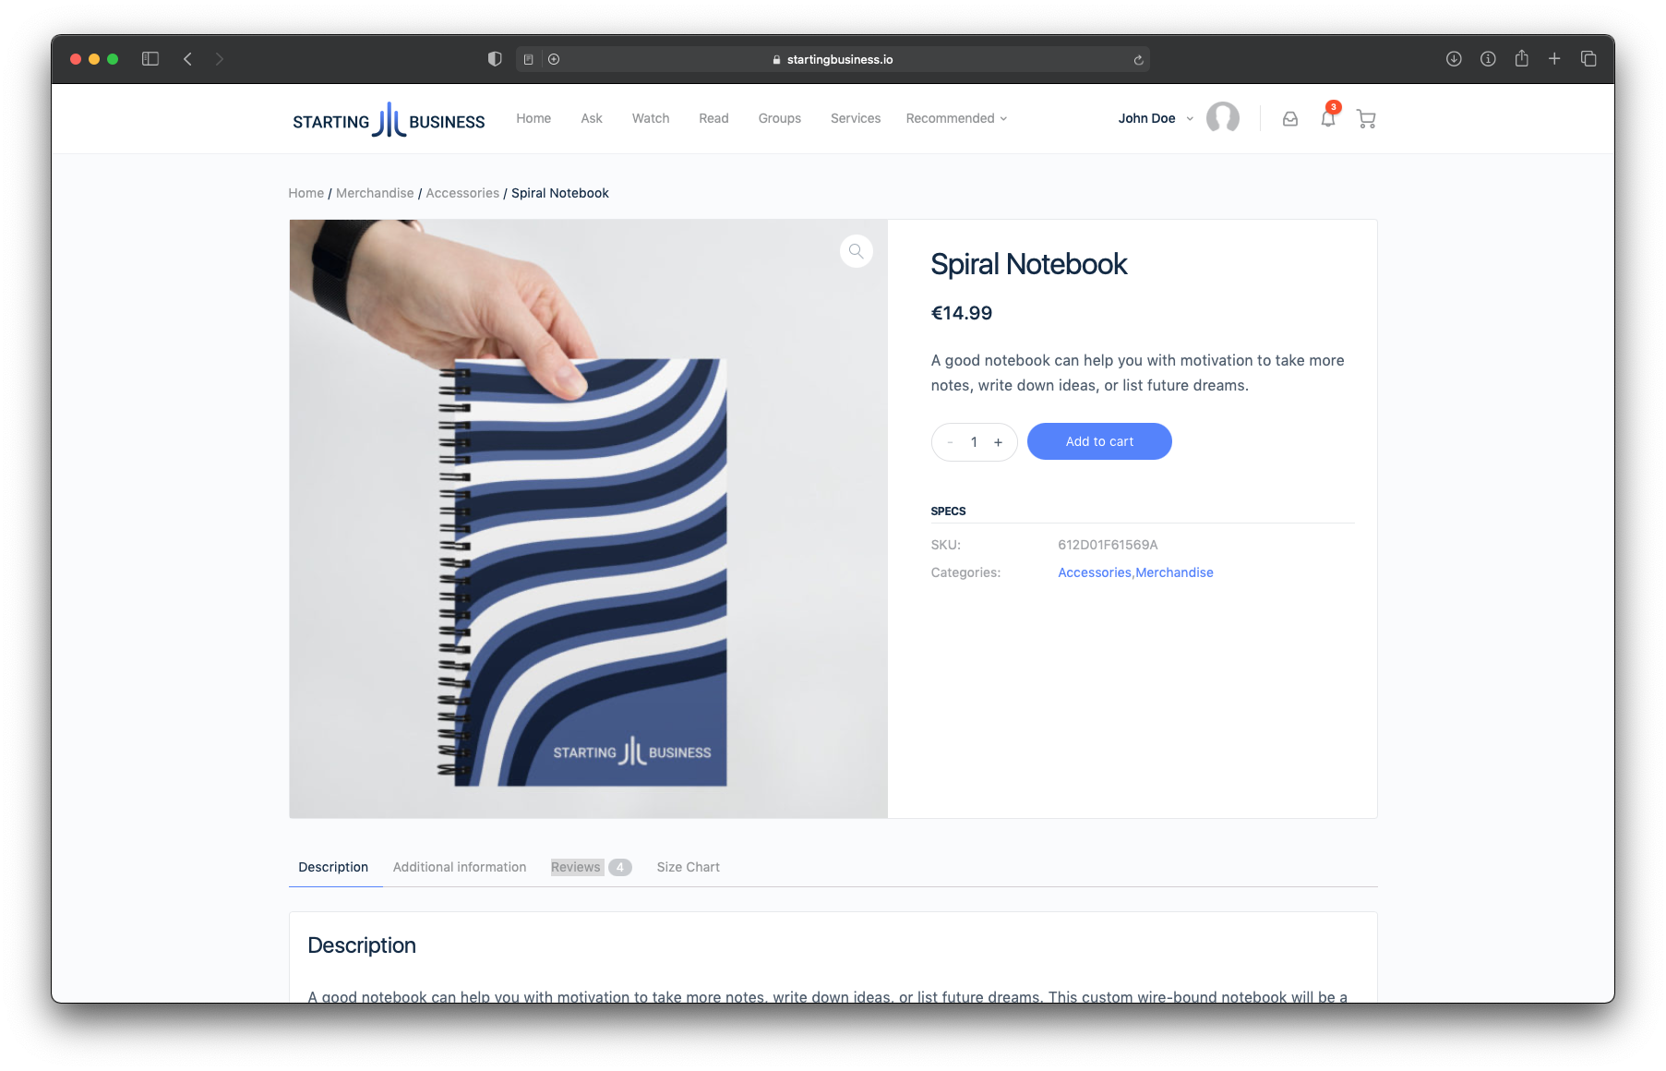Click the extension icon beside reader view
1666x1071 pixels.
coord(554,59)
